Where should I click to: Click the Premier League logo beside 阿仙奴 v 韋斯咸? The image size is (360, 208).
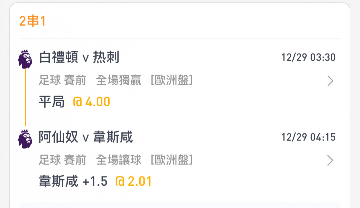point(25,139)
